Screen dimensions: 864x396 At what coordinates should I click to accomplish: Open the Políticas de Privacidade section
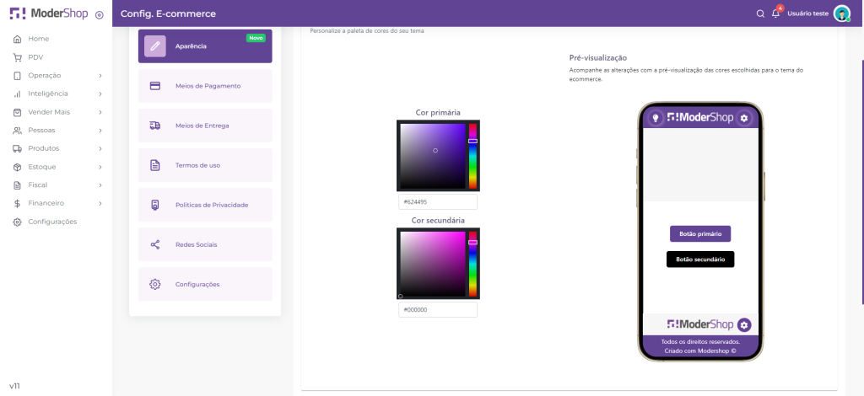(x=205, y=205)
